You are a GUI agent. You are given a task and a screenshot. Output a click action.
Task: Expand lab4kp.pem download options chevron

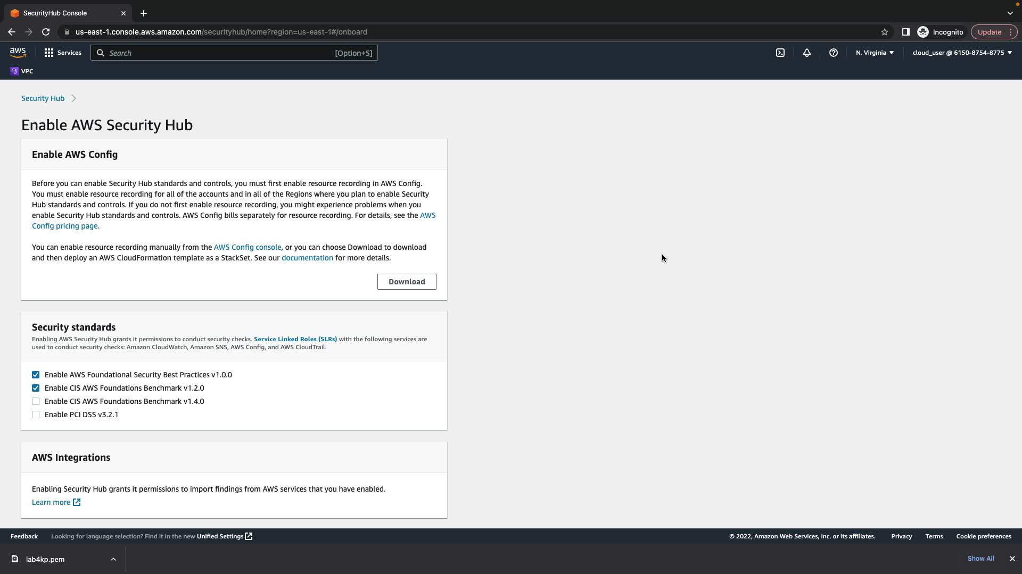tap(113, 559)
